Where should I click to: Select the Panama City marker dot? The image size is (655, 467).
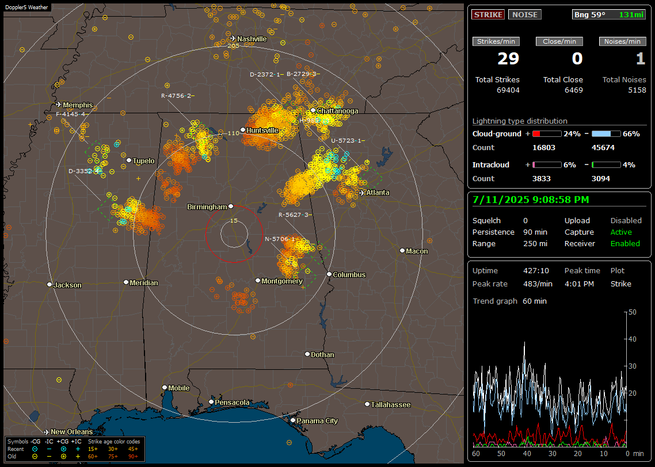point(293,420)
